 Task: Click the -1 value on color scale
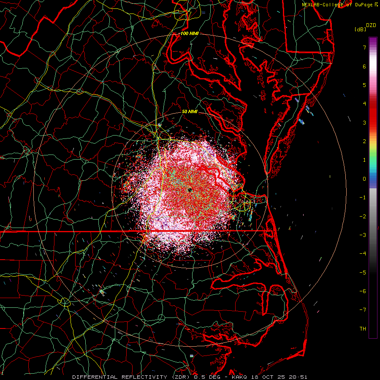tap(363, 198)
